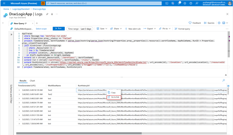
Task: Expand the 5/2/2023, 8:47:21.301 AM row
Action: tap(19, 107)
